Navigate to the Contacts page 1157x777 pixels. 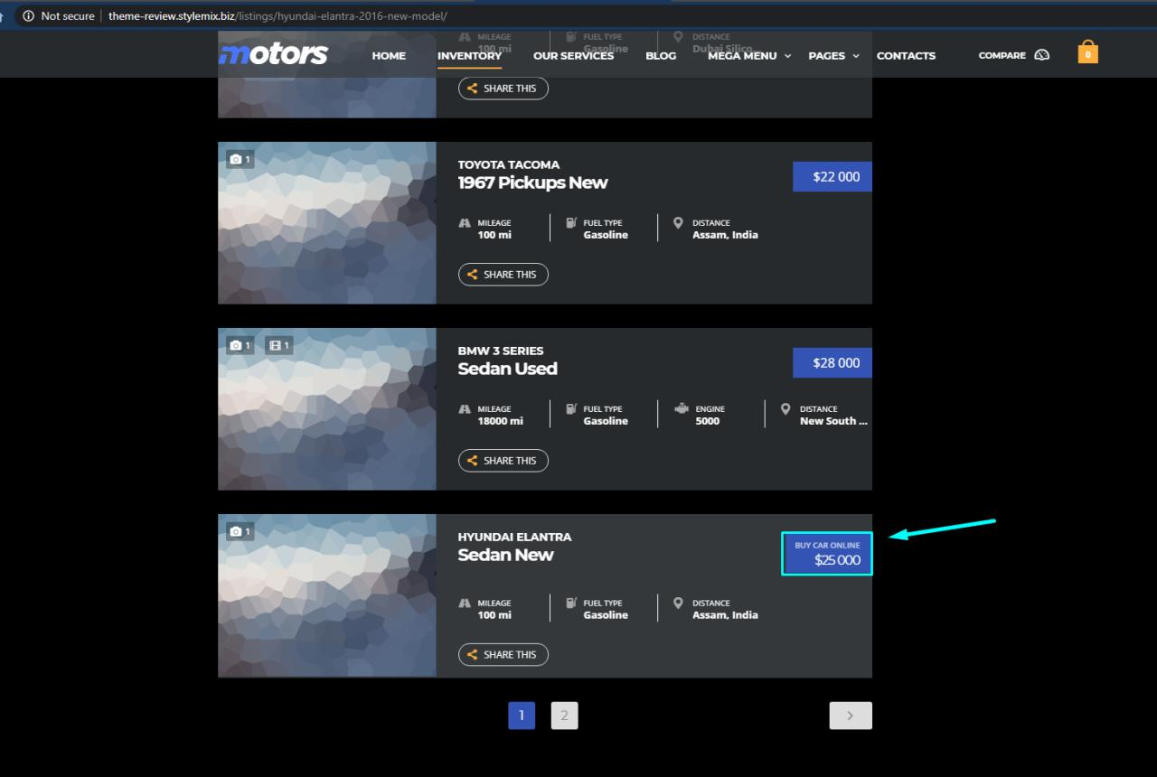tap(906, 55)
